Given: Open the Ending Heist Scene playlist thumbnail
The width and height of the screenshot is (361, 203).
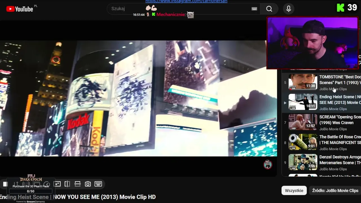Looking at the screenshot, I should pos(303,102).
